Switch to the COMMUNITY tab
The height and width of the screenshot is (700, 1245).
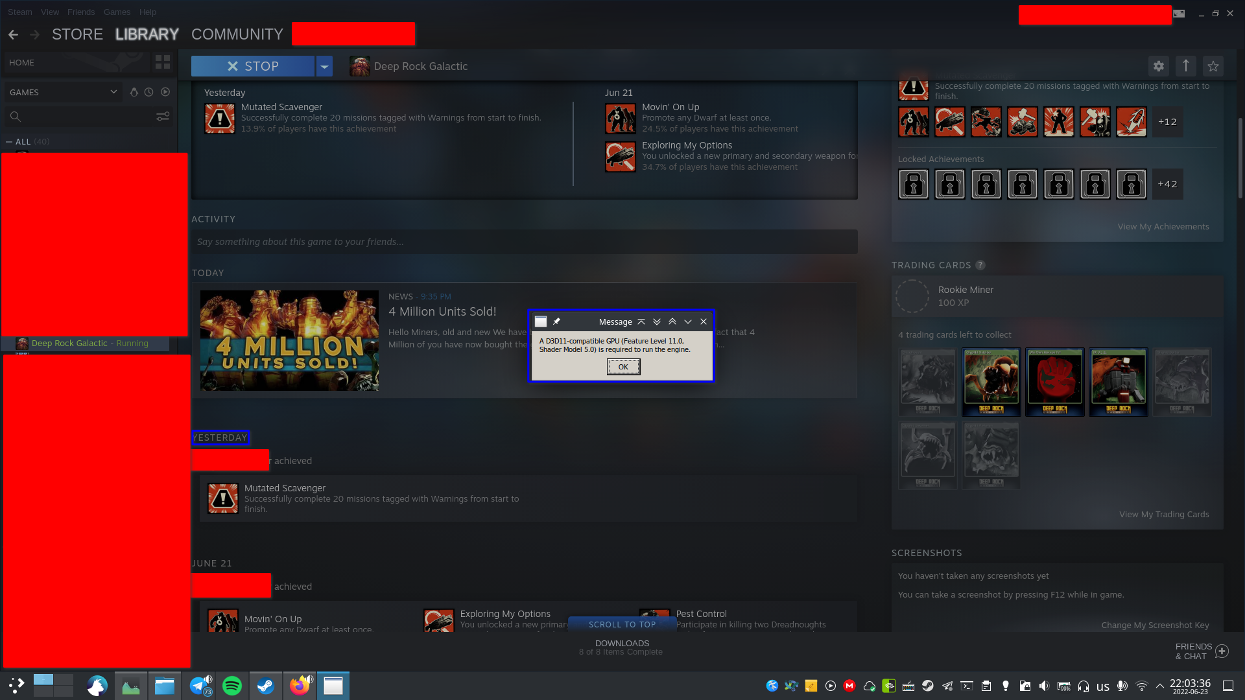pyautogui.click(x=237, y=34)
